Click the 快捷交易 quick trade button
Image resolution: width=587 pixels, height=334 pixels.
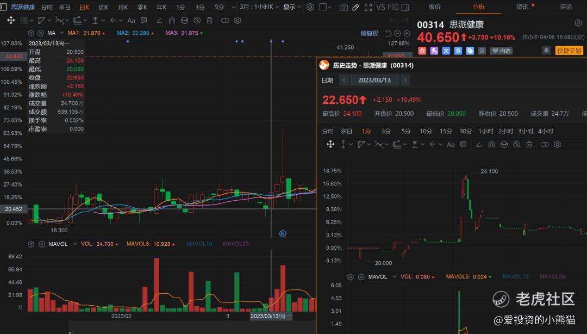569,51
